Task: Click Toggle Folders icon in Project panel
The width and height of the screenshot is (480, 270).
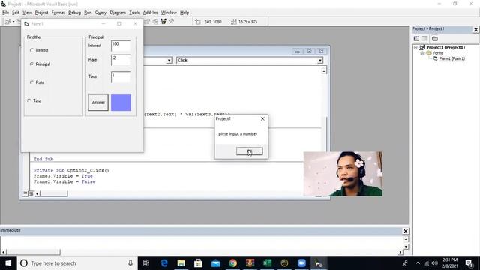Action: pos(435,38)
